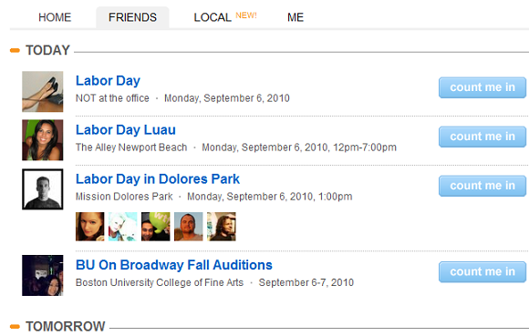This screenshot has height=336, width=529.
Task: Collapse the TODAY section with orange minus
Action: [x=15, y=50]
